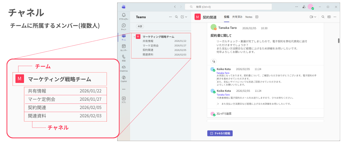Expand the new message compose dropdown arrow
Image resolution: width=343 pixels, height=143 pixels.
(186, 17)
